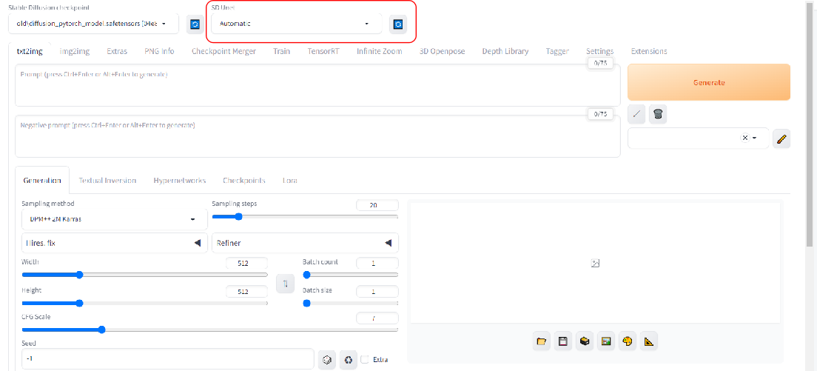The width and height of the screenshot is (817, 371).
Task: Send image to inpaint via palette icon
Action: (x=628, y=341)
